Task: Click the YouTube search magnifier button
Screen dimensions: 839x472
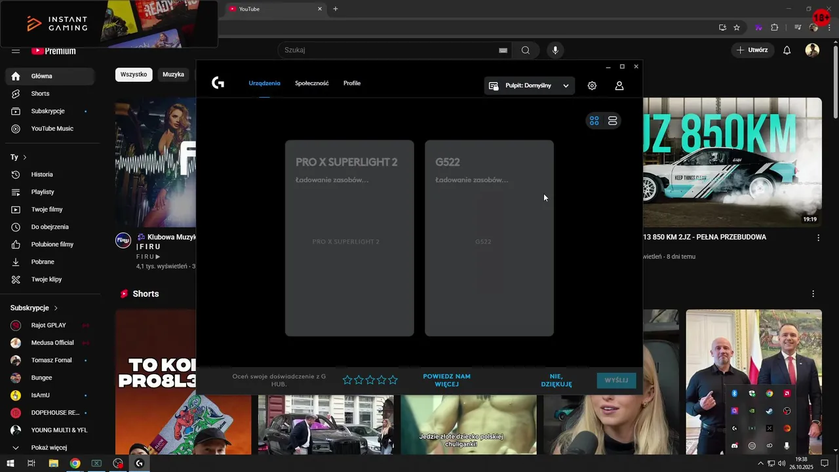Action: 526,50
